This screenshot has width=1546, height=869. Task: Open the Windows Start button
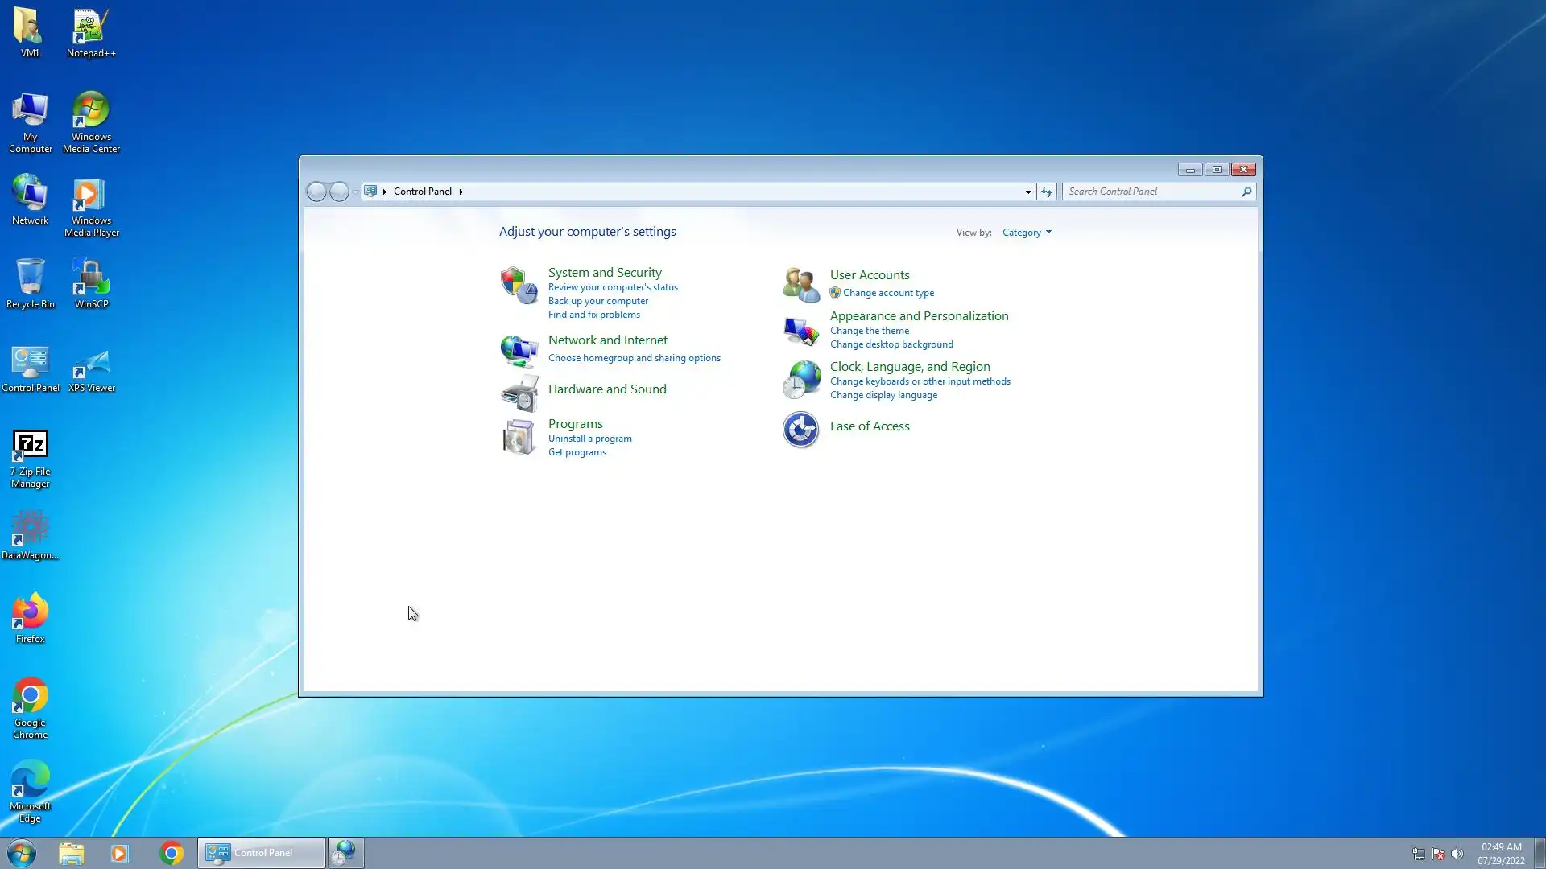click(22, 853)
